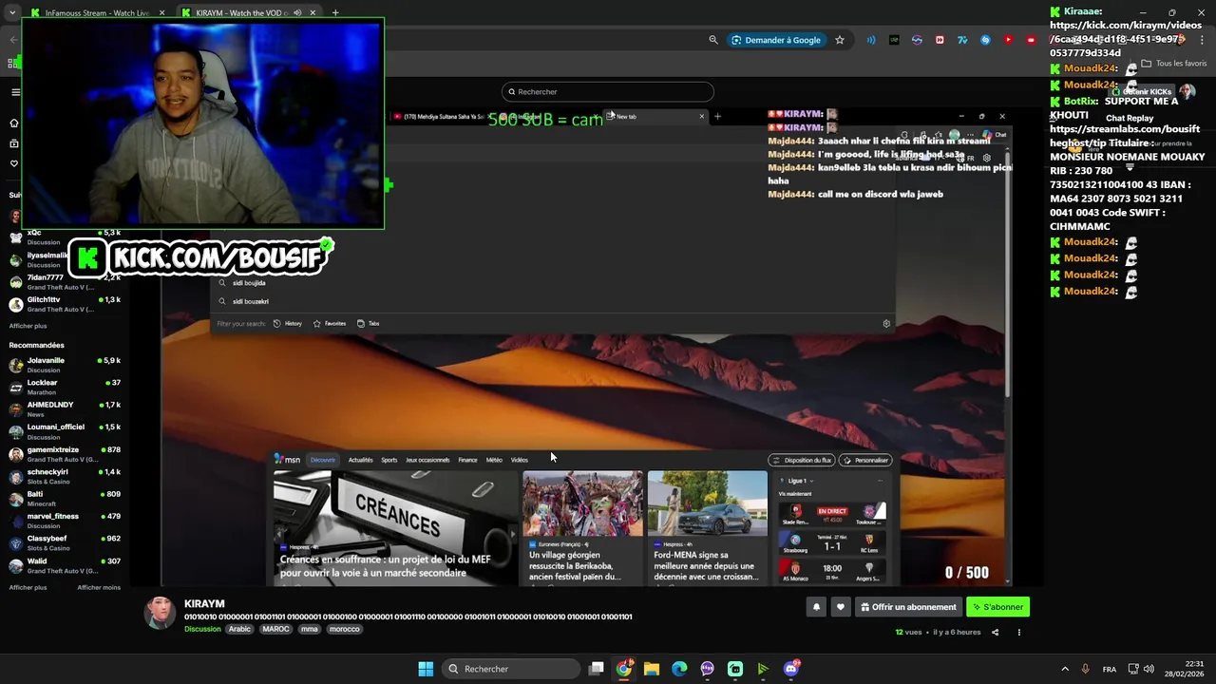This screenshot has width=1216, height=684.
Task: Click the red YouTube extension icon
Action: (1008, 40)
